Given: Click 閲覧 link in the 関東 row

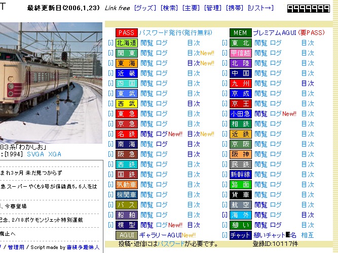Looking at the screenshot, I should (147, 53).
